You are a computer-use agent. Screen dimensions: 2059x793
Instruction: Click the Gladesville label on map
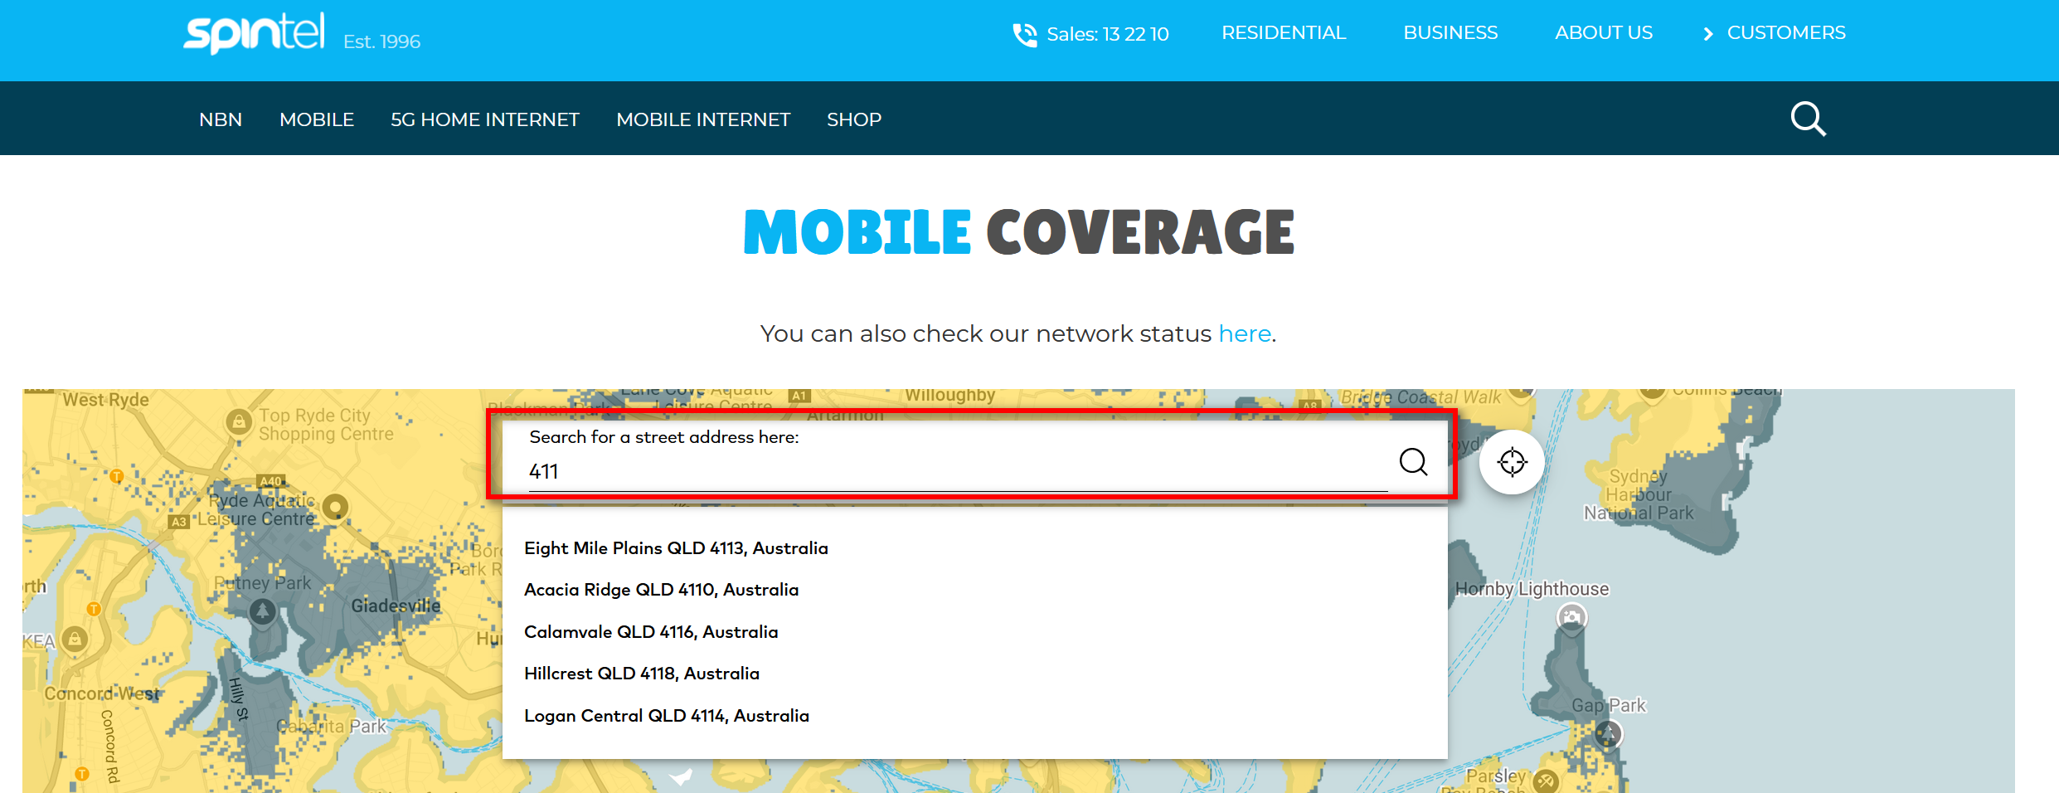coord(396,606)
